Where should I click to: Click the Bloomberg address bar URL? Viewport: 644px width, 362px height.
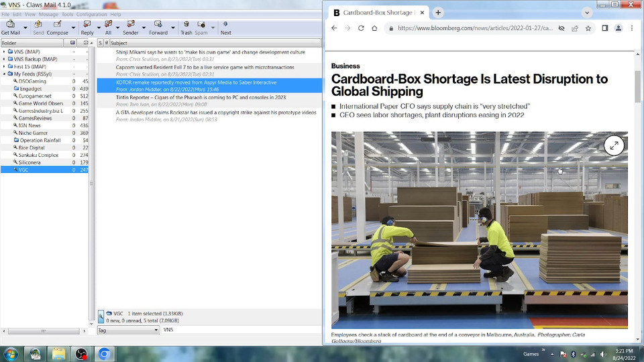(x=475, y=28)
